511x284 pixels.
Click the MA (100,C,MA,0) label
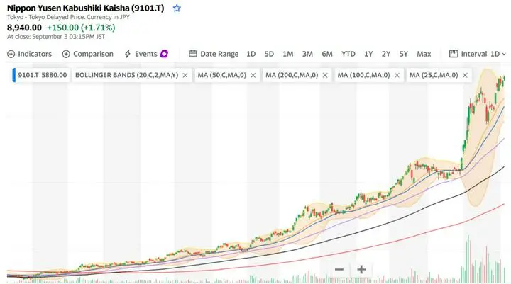point(363,75)
